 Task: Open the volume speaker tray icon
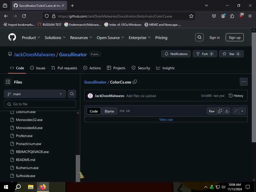(x=223, y=187)
